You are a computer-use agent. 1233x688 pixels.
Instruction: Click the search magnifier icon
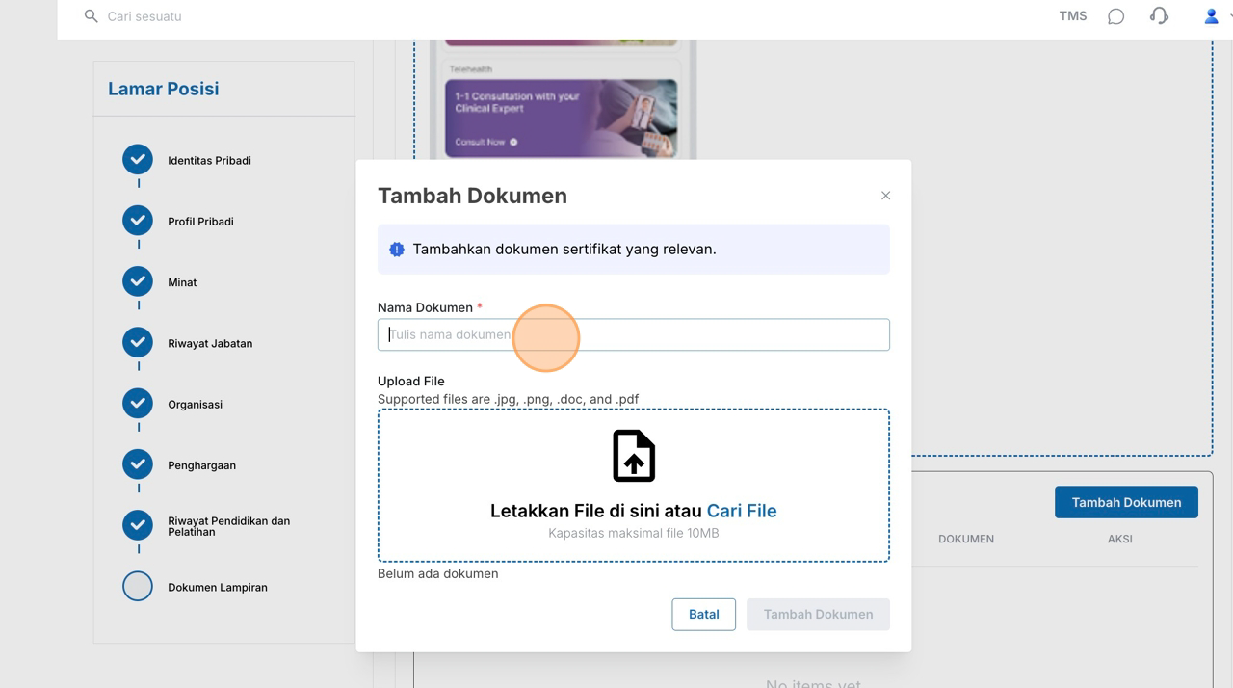92,16
